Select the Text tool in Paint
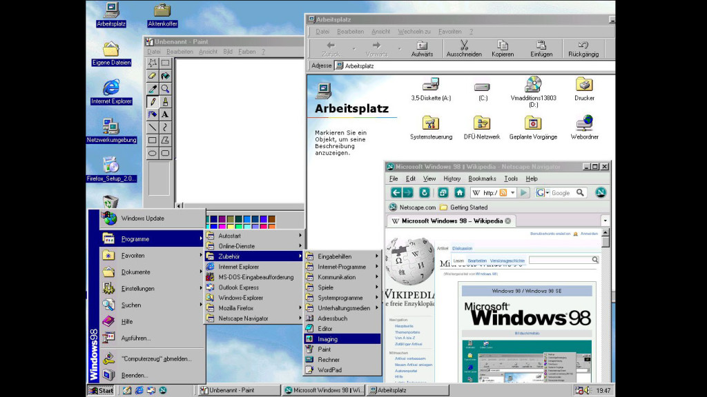 (x=166, y=114)
